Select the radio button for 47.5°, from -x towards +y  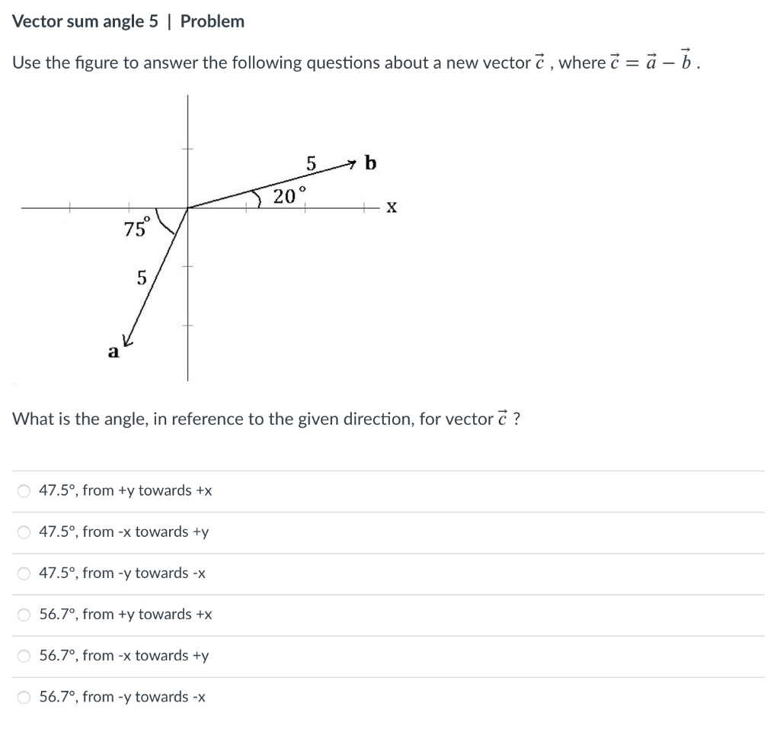point(24,531)
